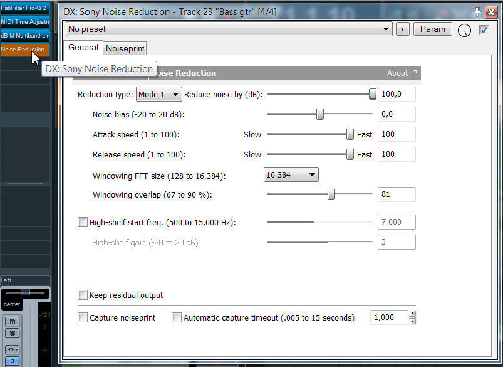Click the capture timeout 1,000 field
503x367 pixels.
pyautogui.click(x=389, y=317)
